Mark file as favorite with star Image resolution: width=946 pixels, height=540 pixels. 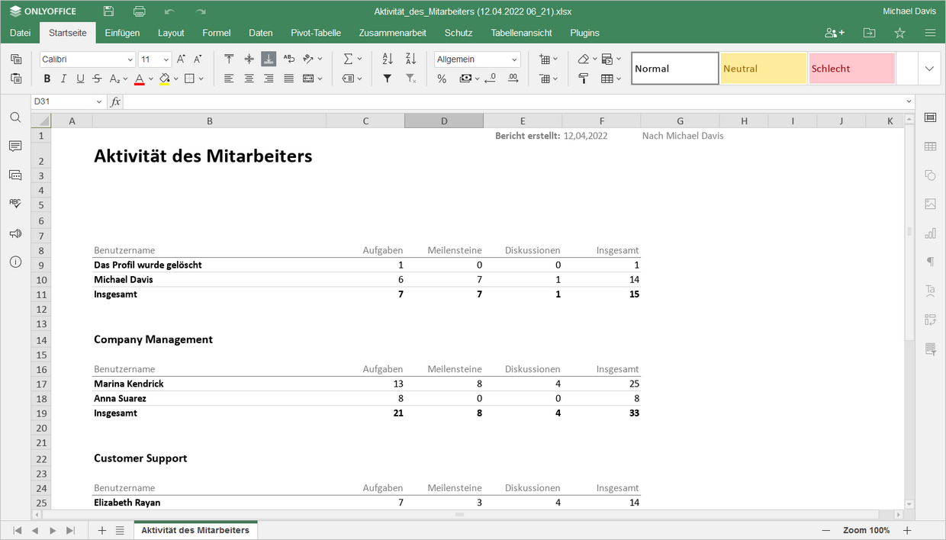(899, 33)
